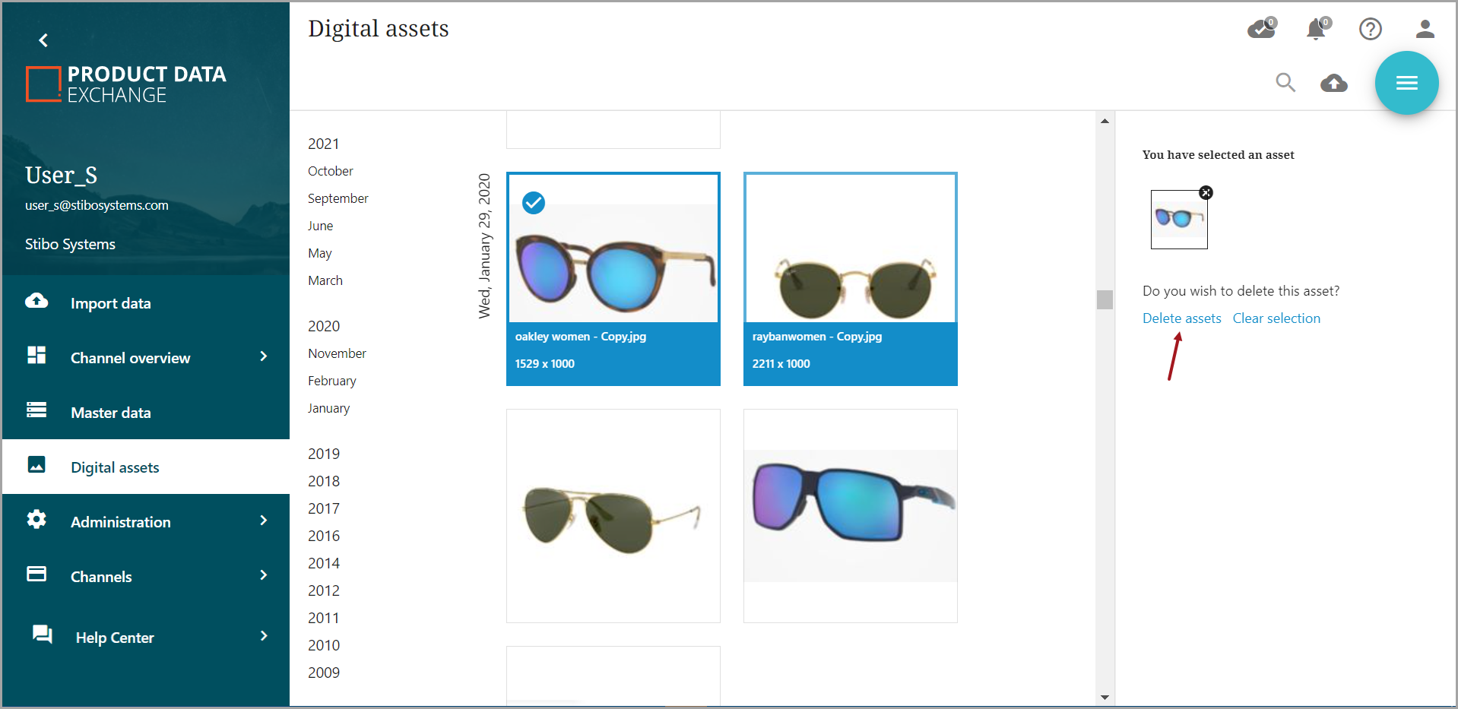Jump to November 2020 in timeline
This screenshot has height=709, width=1458.
337,353
